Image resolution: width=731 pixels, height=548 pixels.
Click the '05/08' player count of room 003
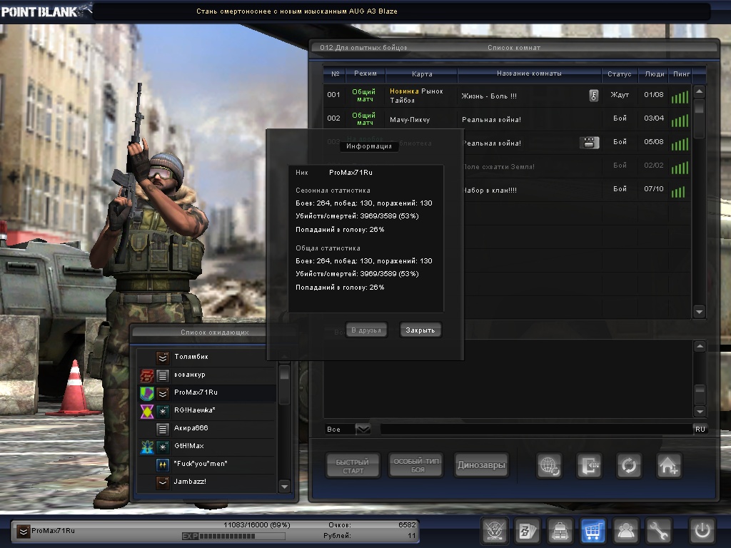654,142
